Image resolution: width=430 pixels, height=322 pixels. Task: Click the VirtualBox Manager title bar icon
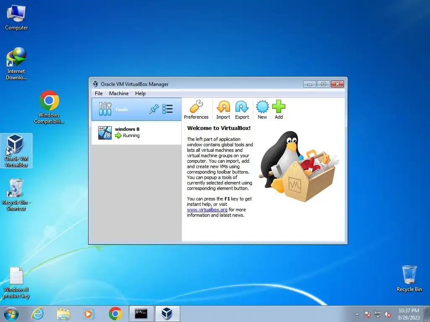pyautogui.click(x=95, y=84)
